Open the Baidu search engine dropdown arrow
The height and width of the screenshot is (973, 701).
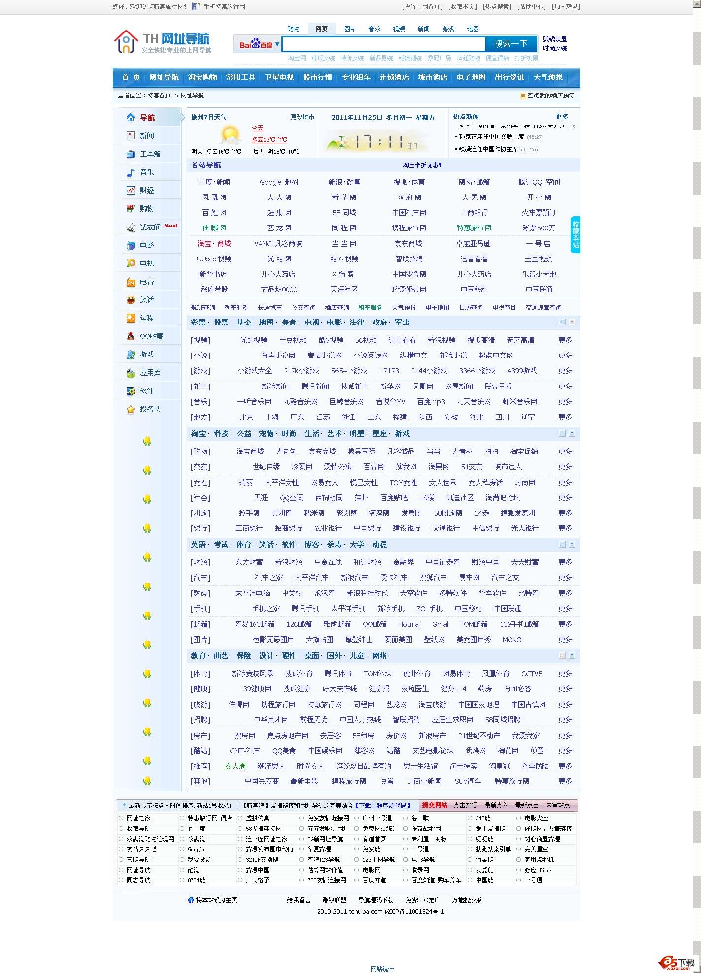point(277,44)
